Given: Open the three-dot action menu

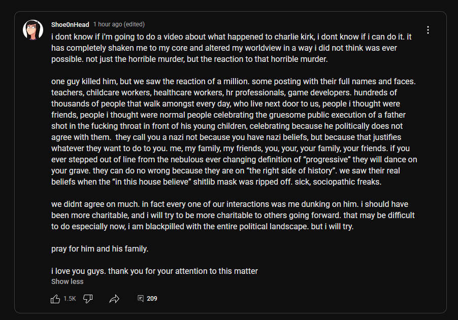Looking at the screenshot, I should pos(428,30).
